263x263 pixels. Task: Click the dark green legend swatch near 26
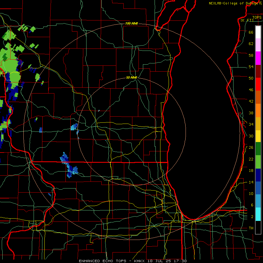(258, 149)
